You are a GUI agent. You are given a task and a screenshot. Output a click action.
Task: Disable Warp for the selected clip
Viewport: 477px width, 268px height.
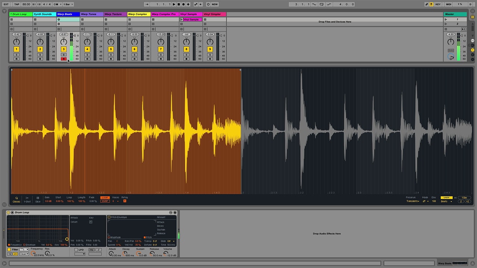tap(447, 197)
